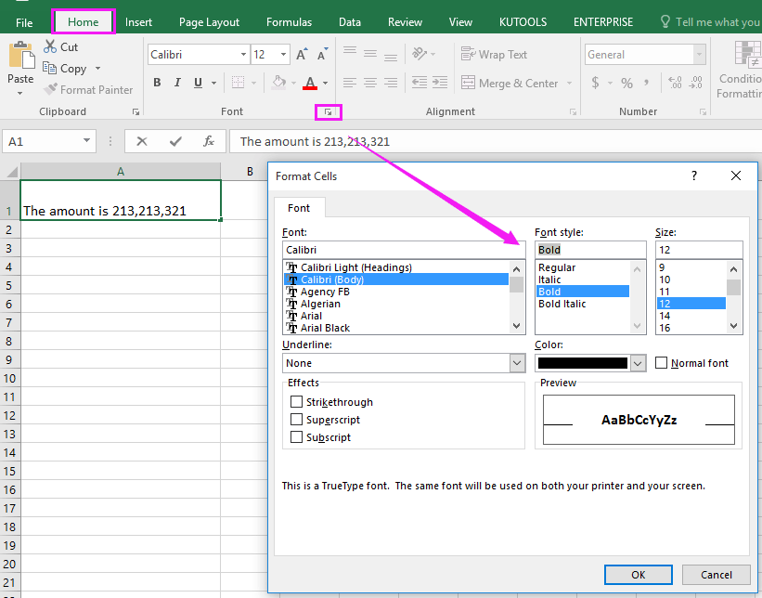The width and height of the screenshot is (762, 598).
Task: Expand the Name Box dropdown arrow
Action: point(86,141)
